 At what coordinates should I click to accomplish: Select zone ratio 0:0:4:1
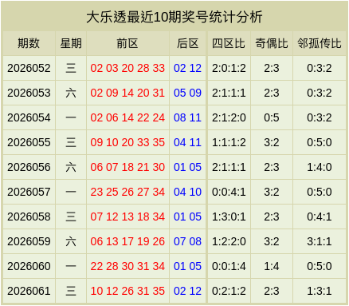(229, 192)
